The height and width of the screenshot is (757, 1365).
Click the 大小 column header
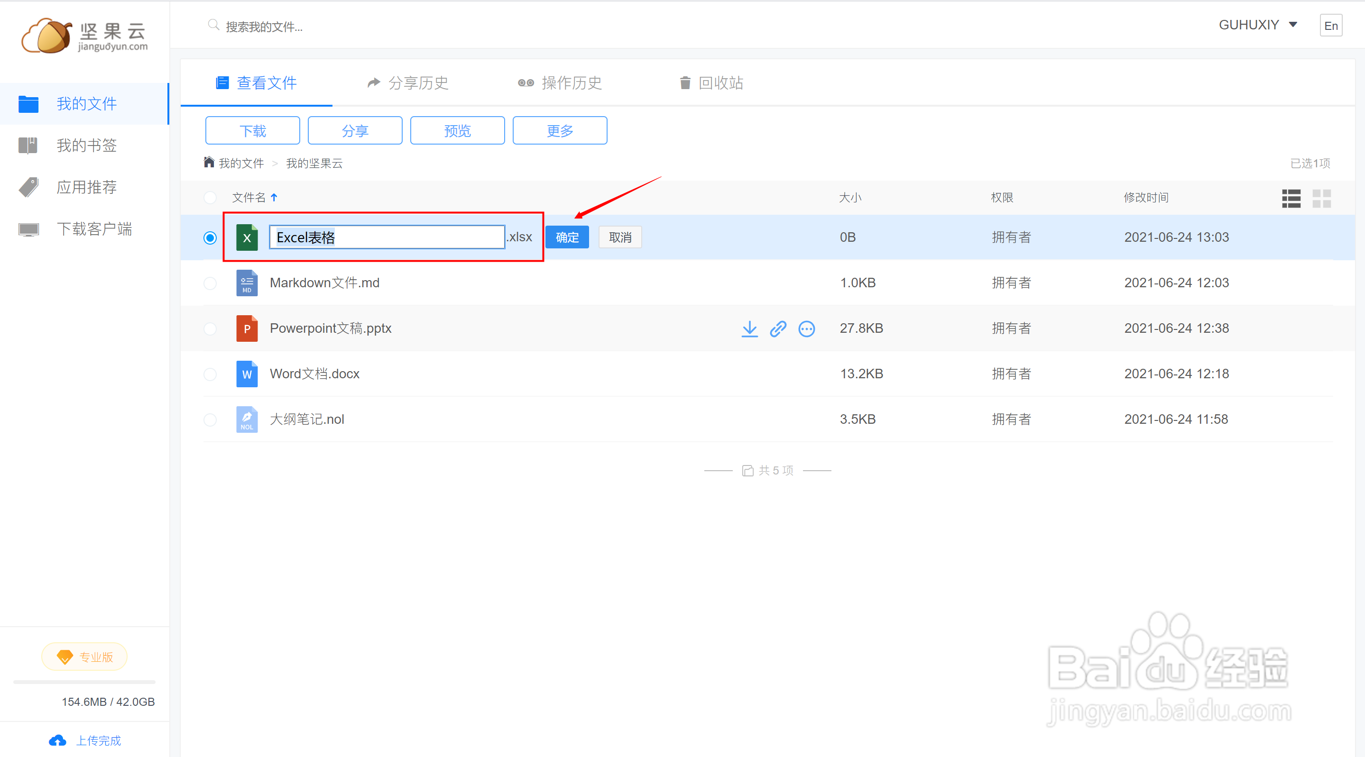[x=850, y=198]
